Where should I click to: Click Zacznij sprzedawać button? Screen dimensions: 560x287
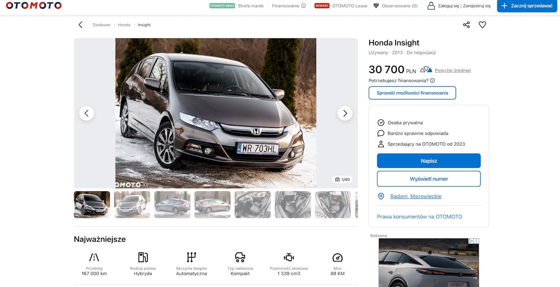(527, 6)
